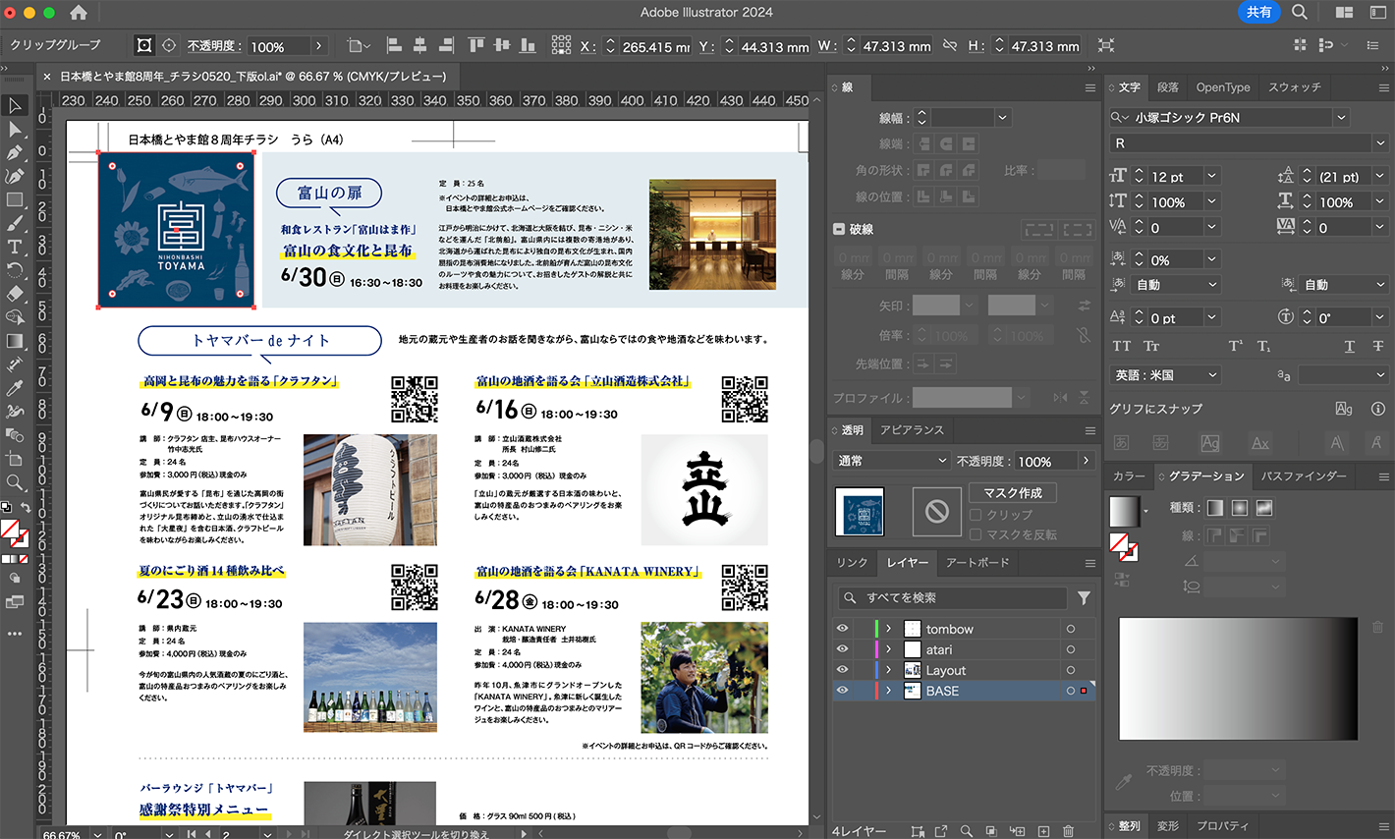Viewport: 1395px width, 839px height.
Task: Select the Rectangle tool
Action: [15, 200]
